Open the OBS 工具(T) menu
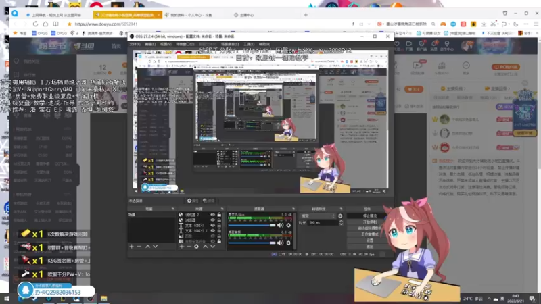541x304 pixels. click(x=249, y=44)
